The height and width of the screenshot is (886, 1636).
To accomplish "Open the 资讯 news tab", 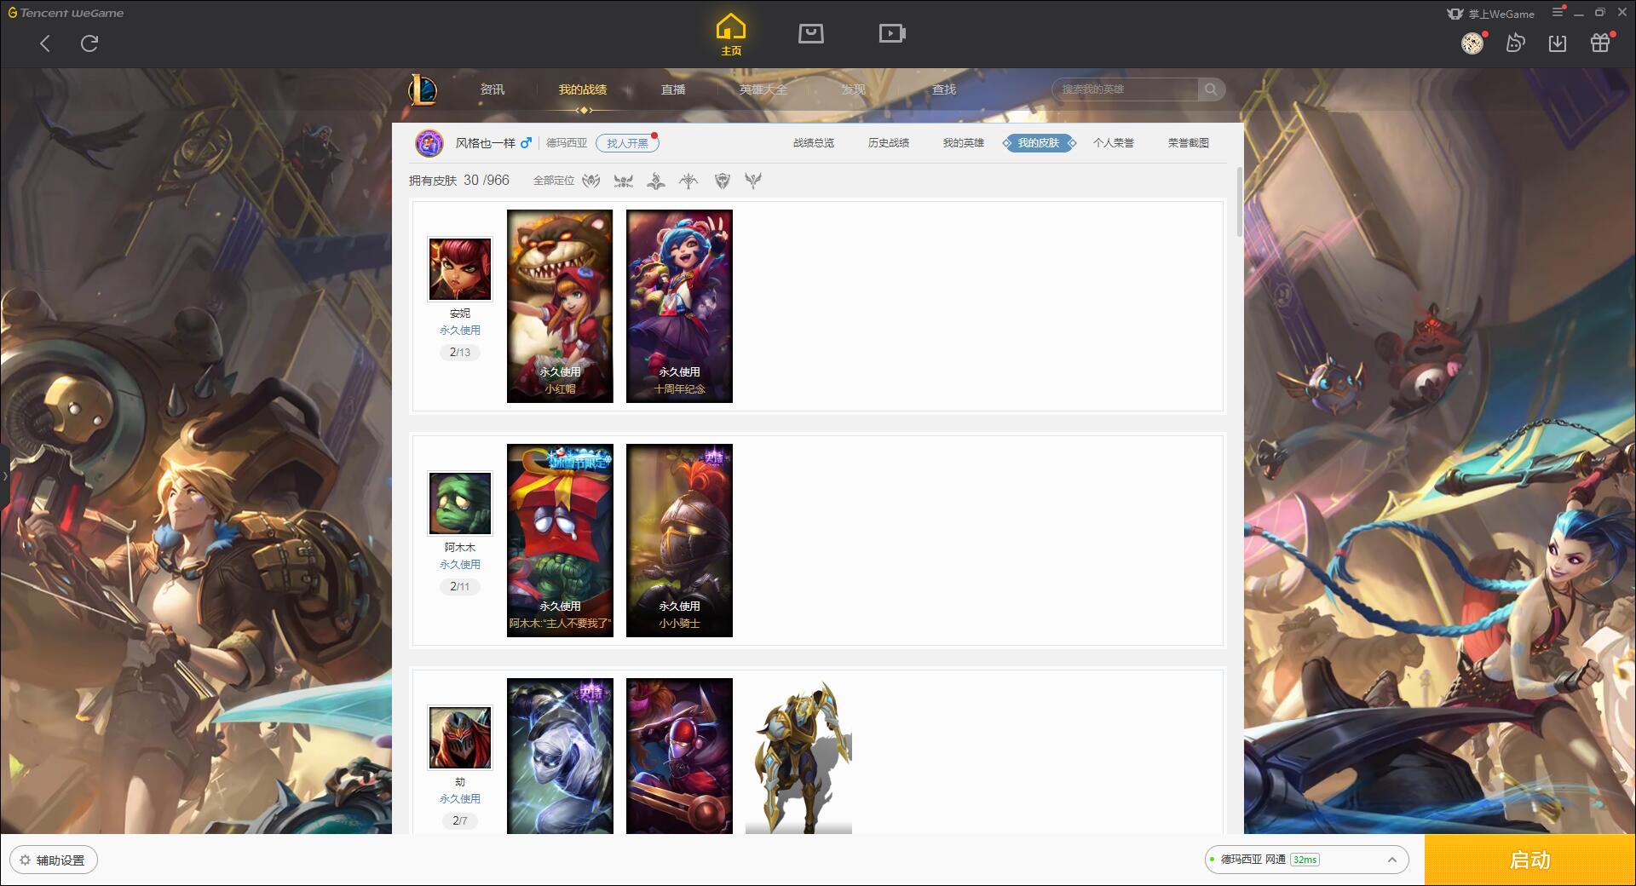I will [x=493, y=89].
